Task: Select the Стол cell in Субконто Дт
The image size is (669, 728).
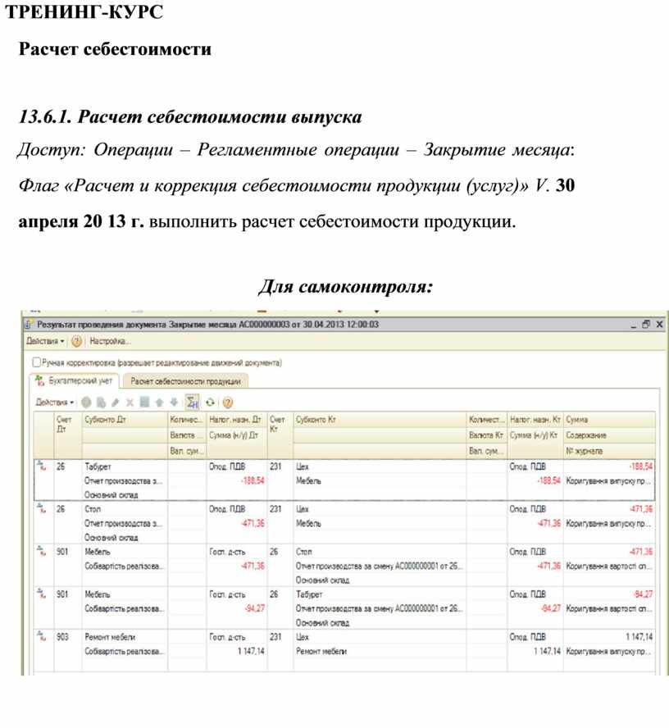Action: point(125,509)
